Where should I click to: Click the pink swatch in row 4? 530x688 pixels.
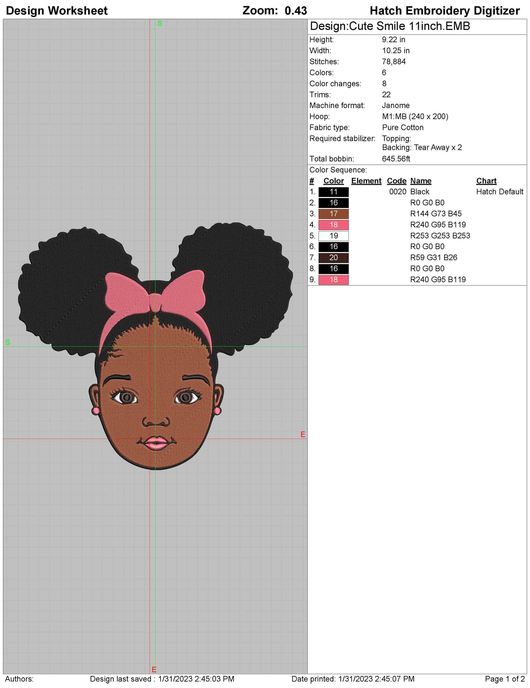(333, 225)
